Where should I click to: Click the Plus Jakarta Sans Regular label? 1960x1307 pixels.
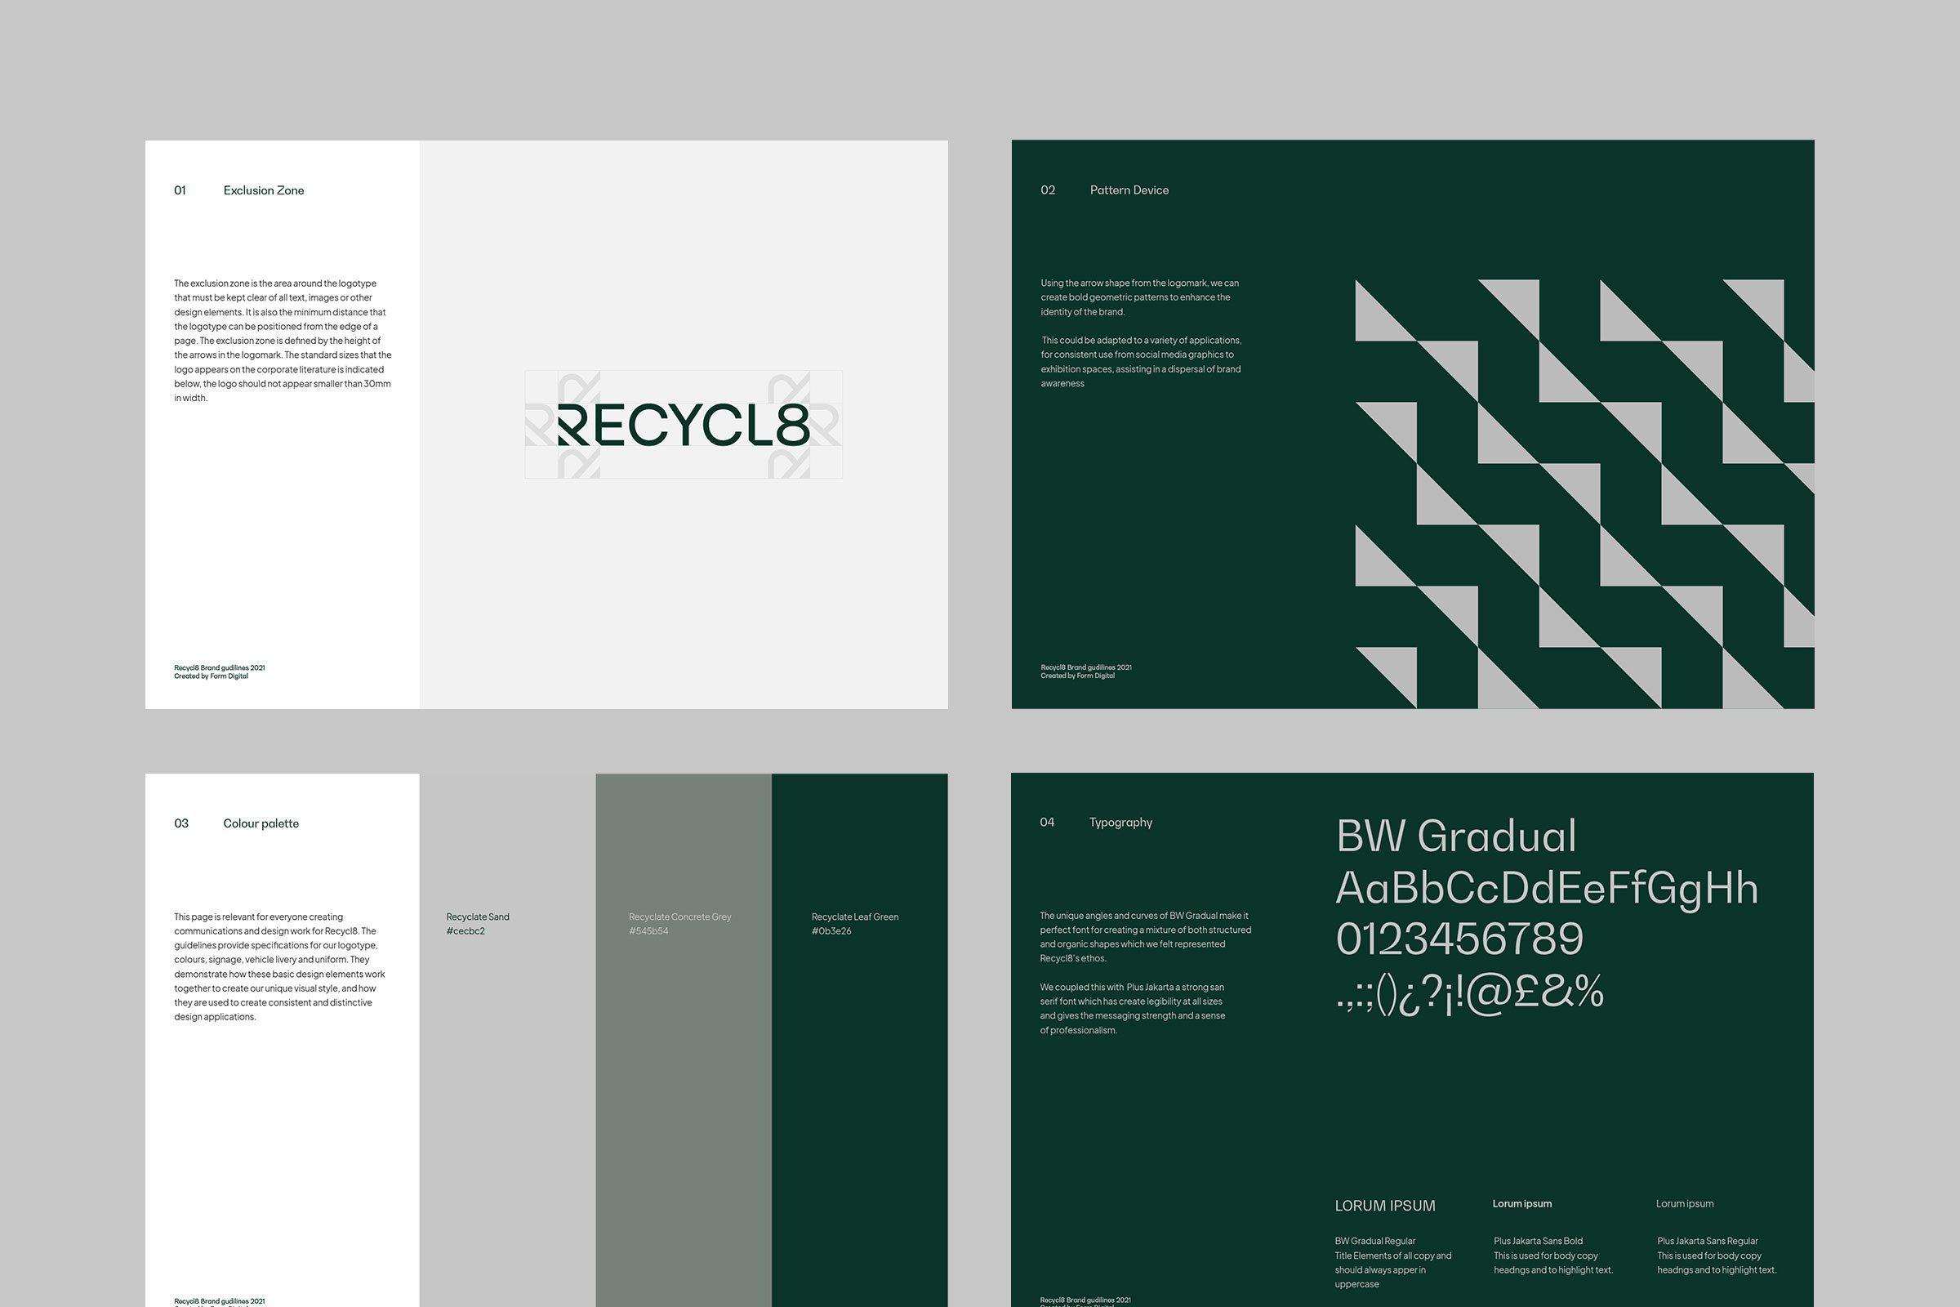click(1707, 1241)
